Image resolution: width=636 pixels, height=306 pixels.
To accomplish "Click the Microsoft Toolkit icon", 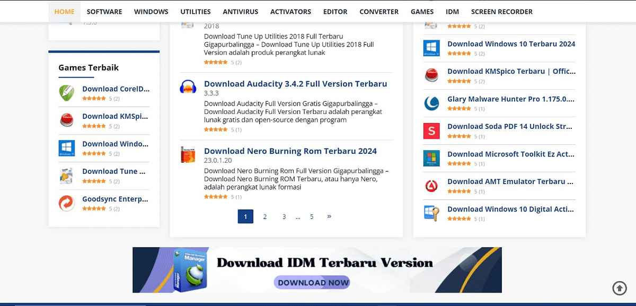I will [x=432, y=158].
